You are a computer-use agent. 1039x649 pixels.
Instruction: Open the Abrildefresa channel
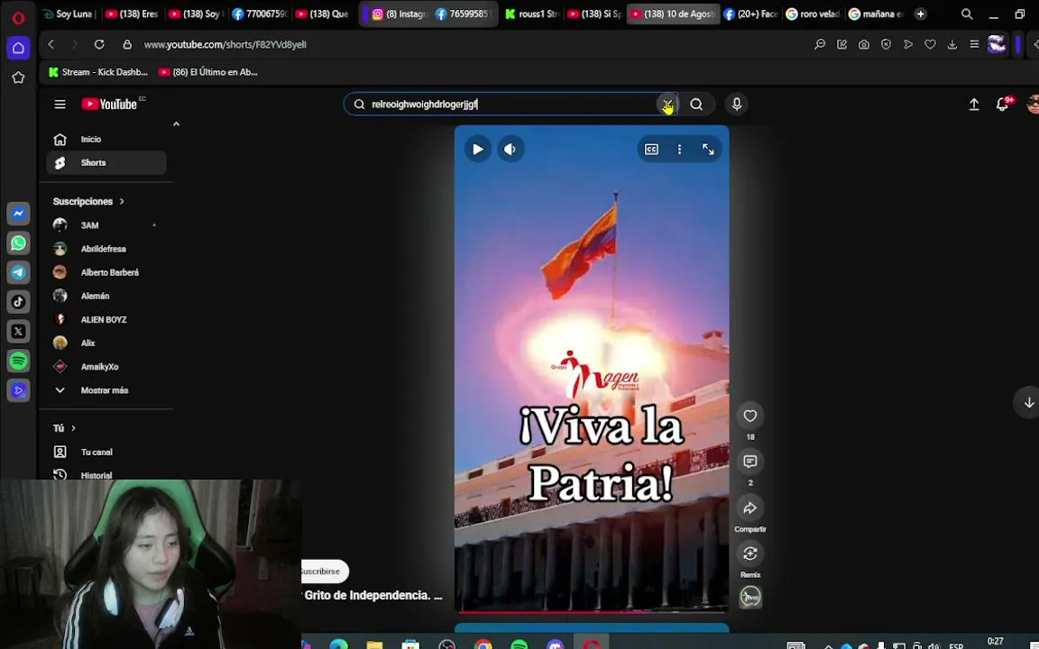coord(106,249)
